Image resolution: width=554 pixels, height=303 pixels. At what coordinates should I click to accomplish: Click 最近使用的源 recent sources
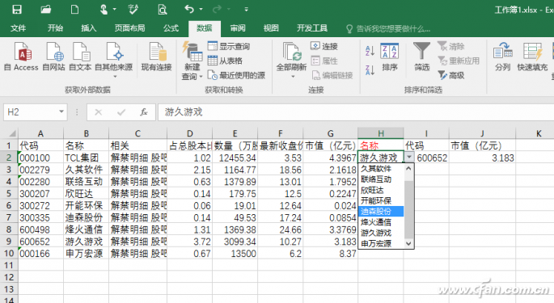236,75
